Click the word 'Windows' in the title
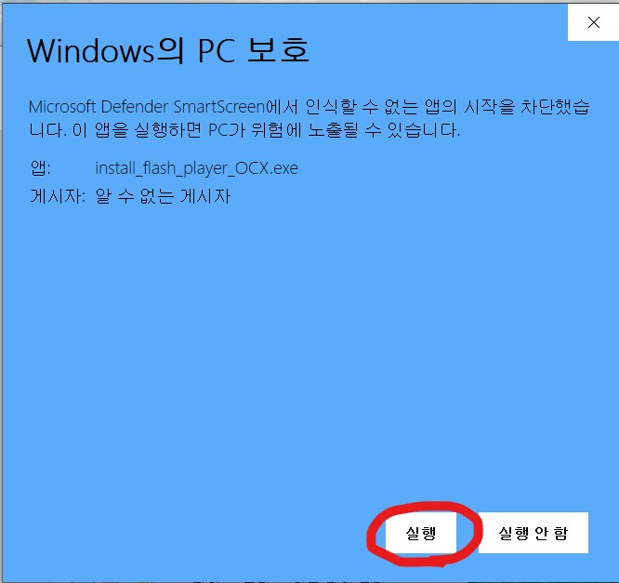Screen dimensions: 619x583 point(90,51)
